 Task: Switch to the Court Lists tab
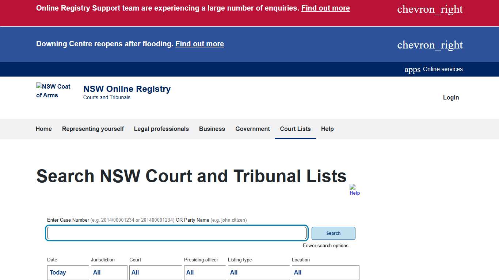point(295,129)
